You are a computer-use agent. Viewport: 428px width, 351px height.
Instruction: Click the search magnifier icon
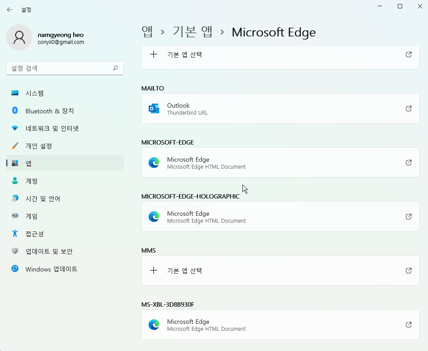115,68
